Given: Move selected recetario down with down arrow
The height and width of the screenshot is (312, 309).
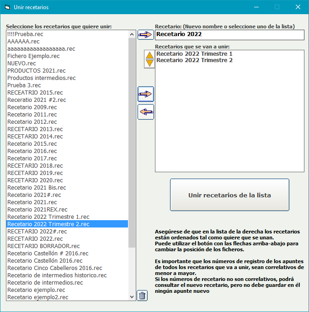Looking at the screenshot, I should [x=149, y=63].
